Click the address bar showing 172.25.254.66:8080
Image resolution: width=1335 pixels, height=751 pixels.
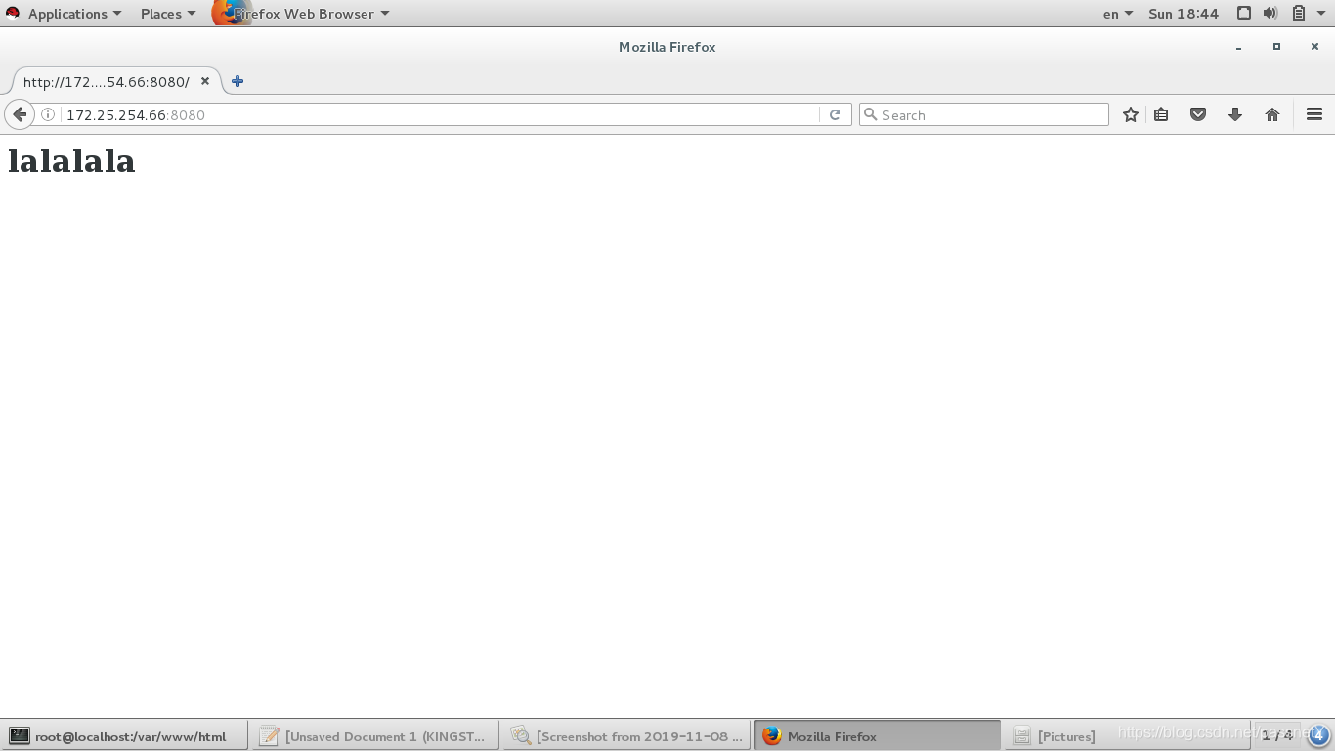click(430, 114)
